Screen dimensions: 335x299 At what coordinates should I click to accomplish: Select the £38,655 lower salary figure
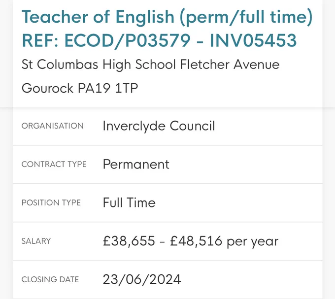pyautogui.click(x=129, y=241)
